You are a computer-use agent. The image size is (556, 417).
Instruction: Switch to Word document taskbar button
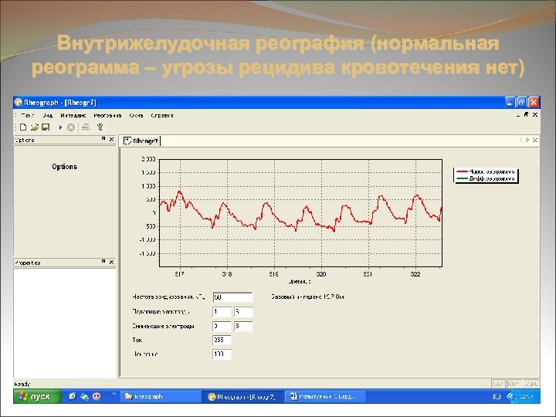[326, 396]
